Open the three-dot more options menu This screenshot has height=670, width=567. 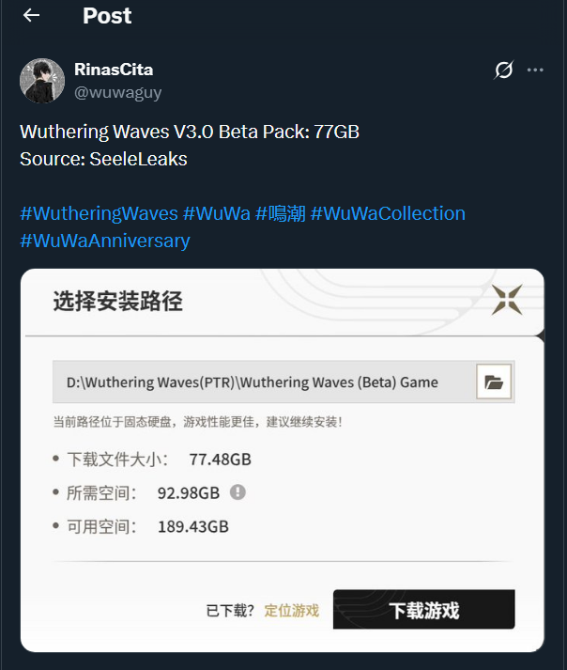pyautogui.click(x=535, y=70)
